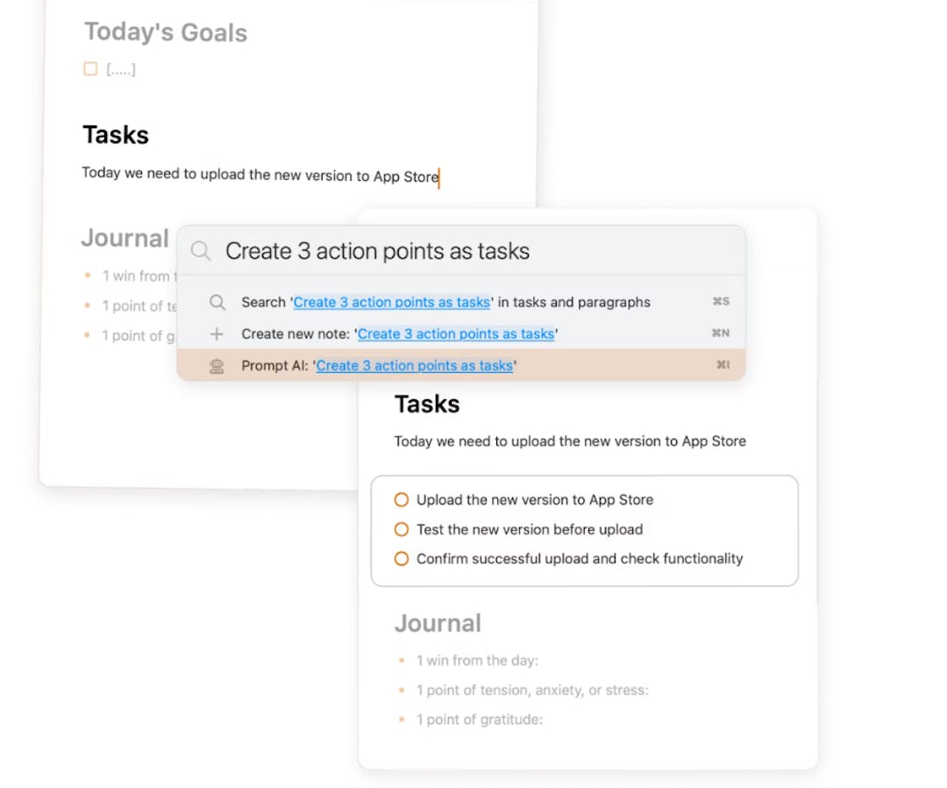The image size is (947, 788).
Task: Select the 'Create new note' command in the palette
Action: 456,333
